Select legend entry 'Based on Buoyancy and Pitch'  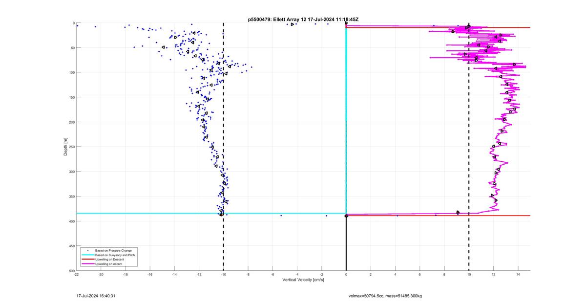coord(115,255)
